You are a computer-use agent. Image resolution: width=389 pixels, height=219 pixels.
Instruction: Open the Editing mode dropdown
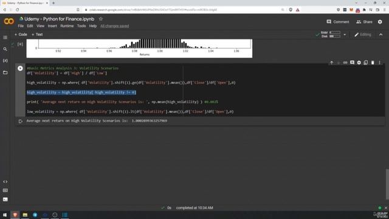[x=363, y=35]
